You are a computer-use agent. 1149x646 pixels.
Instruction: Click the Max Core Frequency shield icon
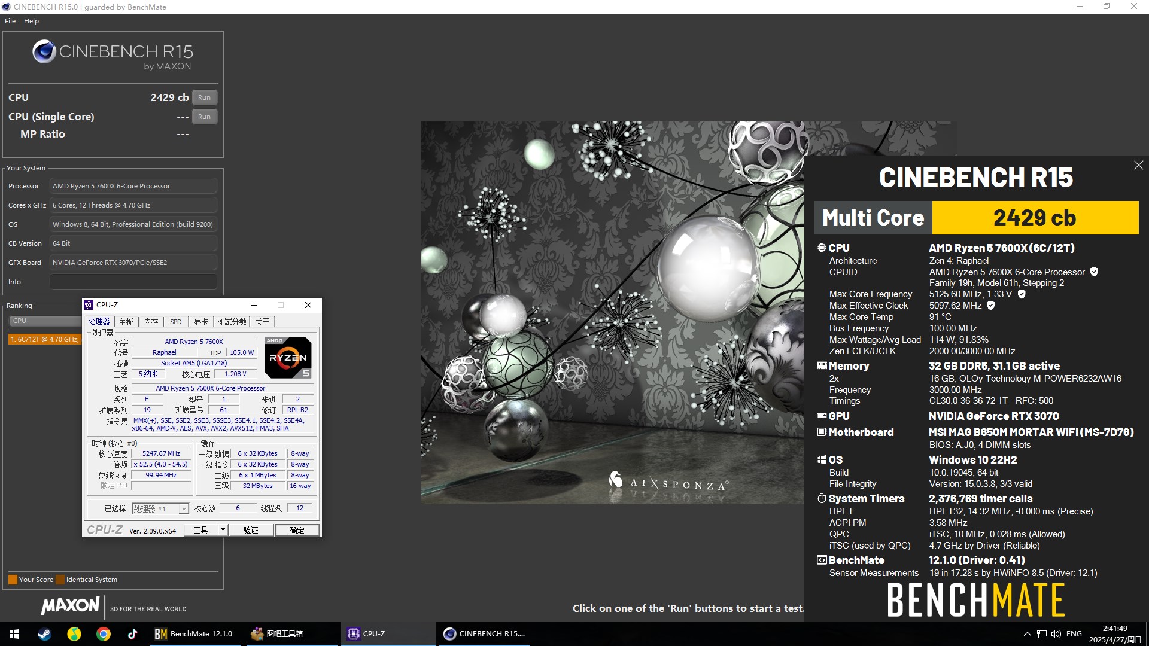(x=1022, y=294)
